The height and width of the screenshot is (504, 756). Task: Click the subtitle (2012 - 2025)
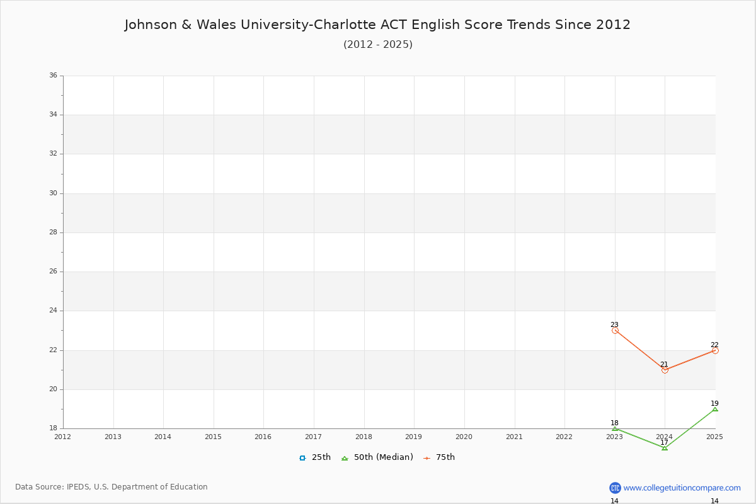click(x=378, y=44)
